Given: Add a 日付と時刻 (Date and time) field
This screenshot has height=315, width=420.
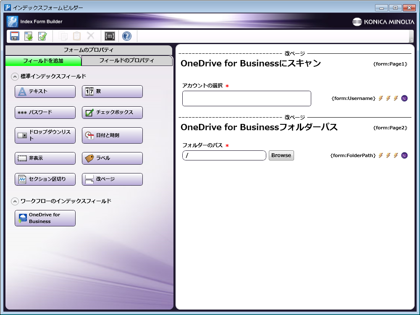Looking at the screenshot, I should [112, 135].
